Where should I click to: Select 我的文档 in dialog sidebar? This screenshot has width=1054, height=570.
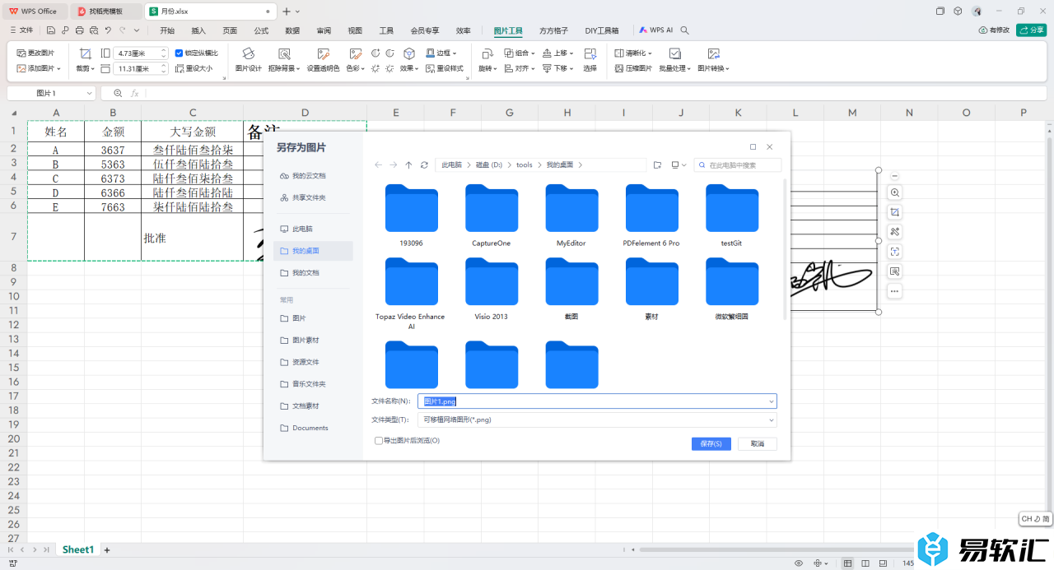click(313, 272)
